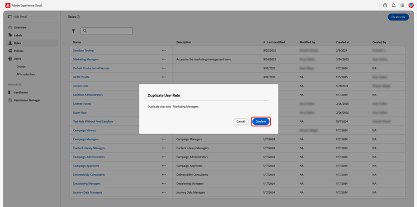Click the Create role button

398,17
